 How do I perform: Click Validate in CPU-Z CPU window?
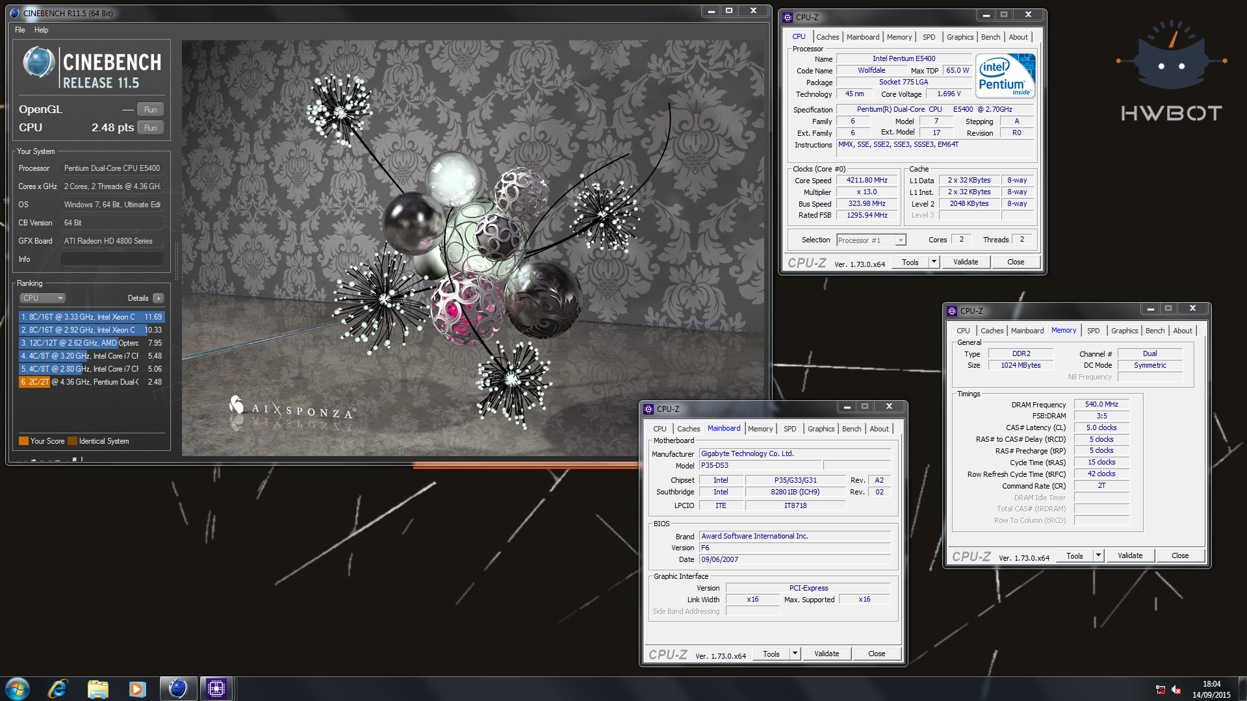pos(966,262)
